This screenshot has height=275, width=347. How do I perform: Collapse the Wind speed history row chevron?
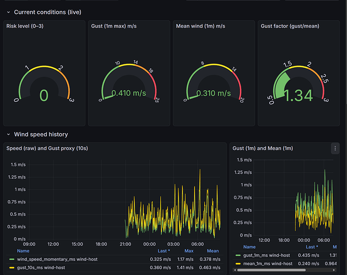8,134
